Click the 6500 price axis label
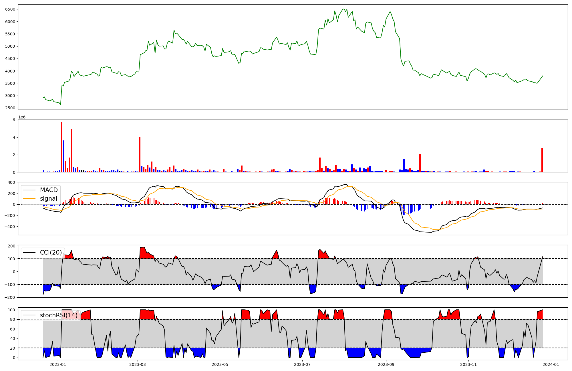The height and width of the screenshot is (371, 572). point(10,9)
